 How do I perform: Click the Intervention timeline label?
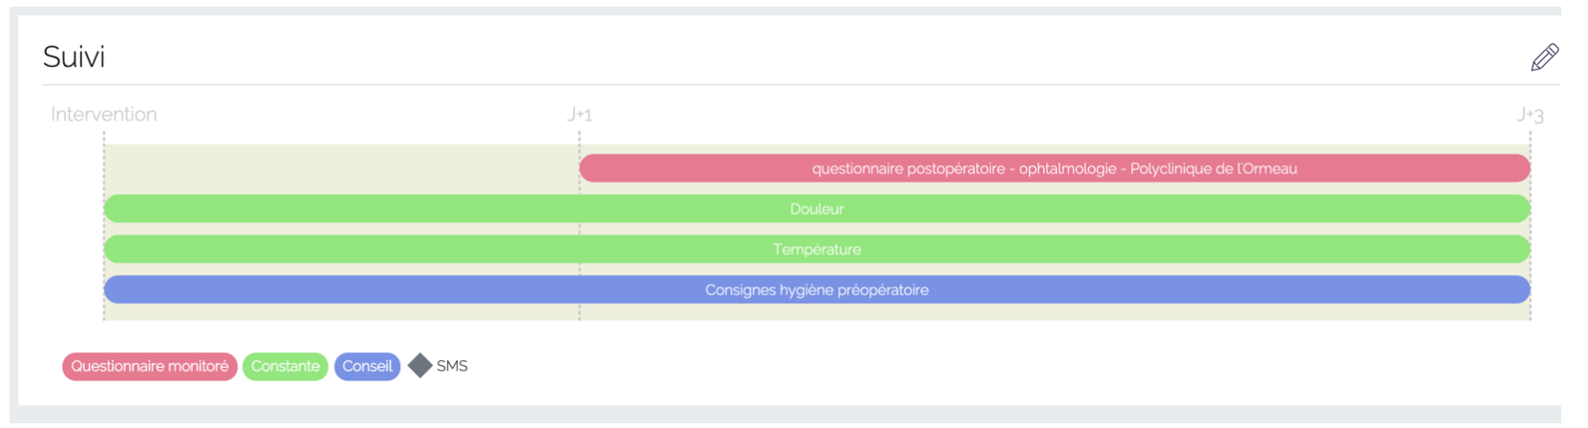pyautogui.click(x=103, y=115)
